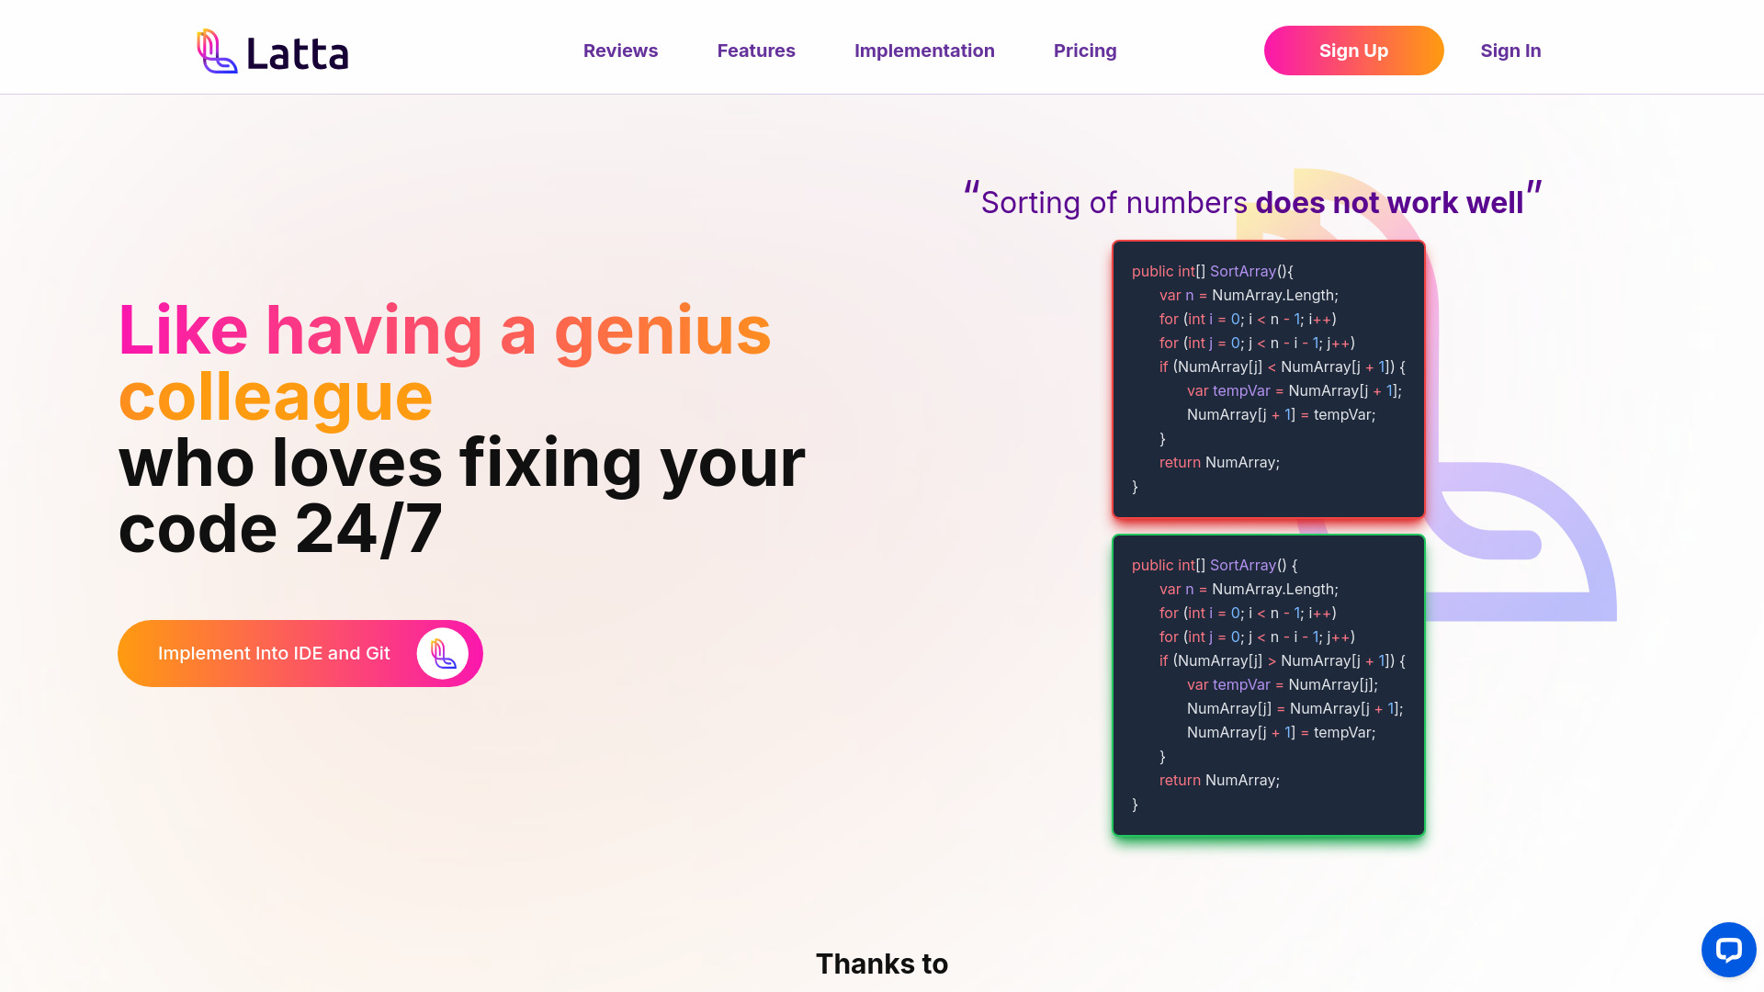Select the Features tab
The width and height of the screenshot is (1764, 992).
[756, 51]
